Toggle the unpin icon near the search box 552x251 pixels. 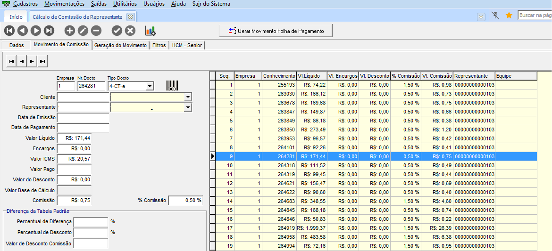pyautogui.click(x=495, y=16)
